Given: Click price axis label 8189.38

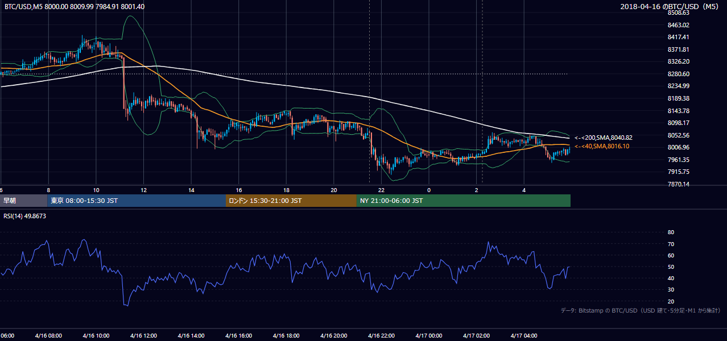Looking at the screenshot, I should [679, 98].
